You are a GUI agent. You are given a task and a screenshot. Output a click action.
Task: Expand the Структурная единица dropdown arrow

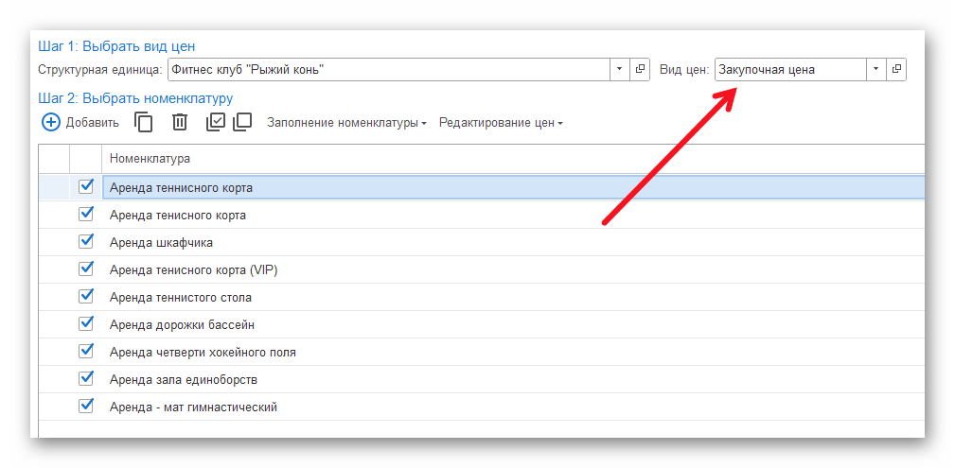click(619, 69)
